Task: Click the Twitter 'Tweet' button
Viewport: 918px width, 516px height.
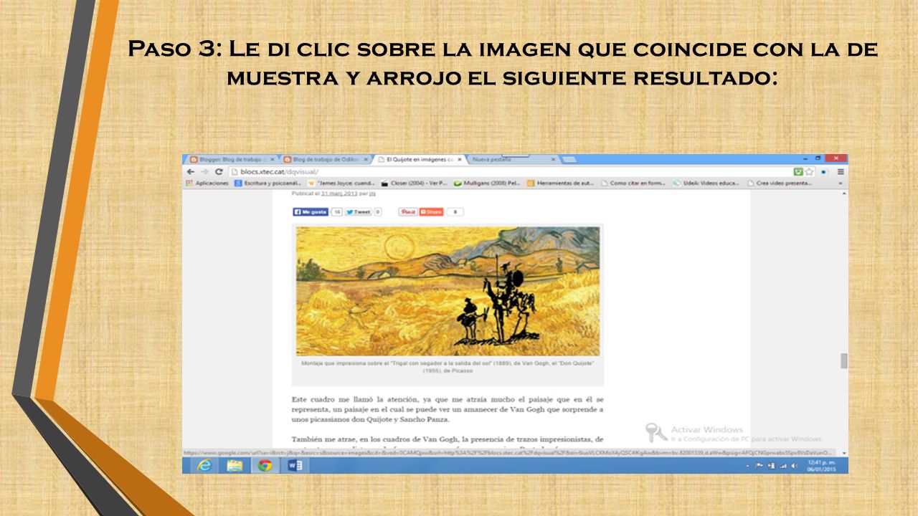Action: coord(357,212)
